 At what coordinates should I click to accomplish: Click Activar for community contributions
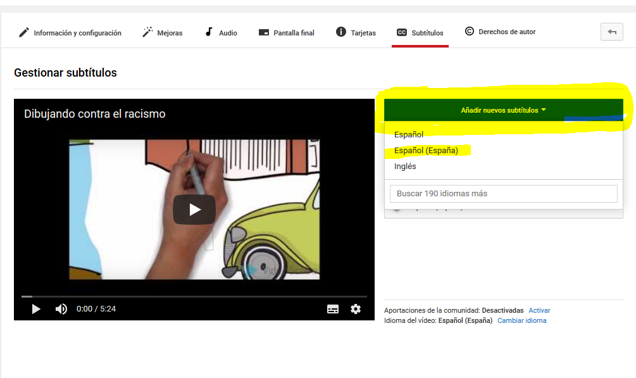click(x=539, y=310)
